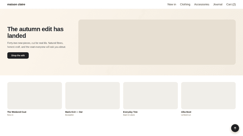Click the Everyday Tote title

130,112
